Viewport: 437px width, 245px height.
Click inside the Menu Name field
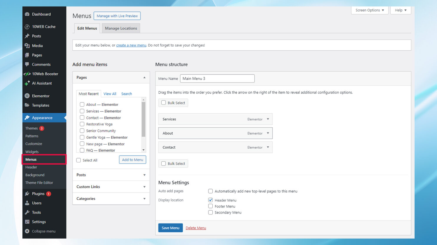pyautogui.click(x=217, y=78)
